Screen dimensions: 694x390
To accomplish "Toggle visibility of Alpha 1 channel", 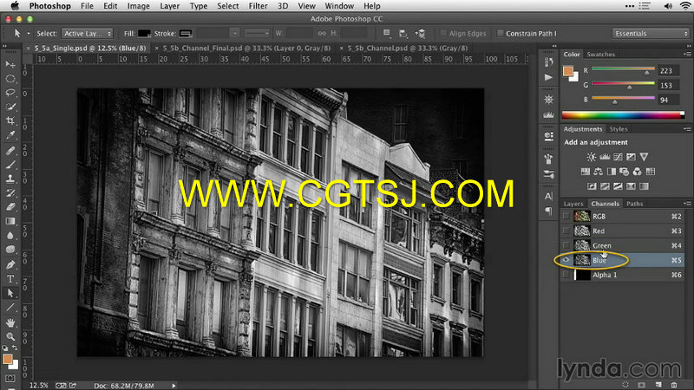I will (x=566, y=275).
